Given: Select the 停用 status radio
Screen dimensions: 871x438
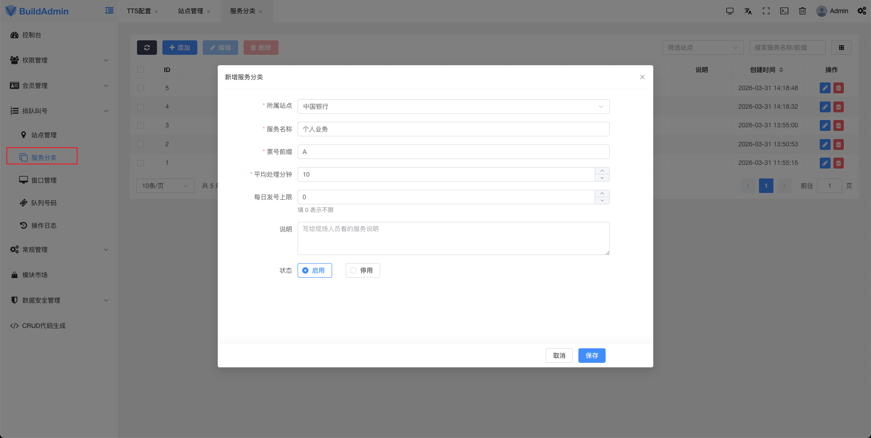Looking at the screenshot, I should click(363, 270).
